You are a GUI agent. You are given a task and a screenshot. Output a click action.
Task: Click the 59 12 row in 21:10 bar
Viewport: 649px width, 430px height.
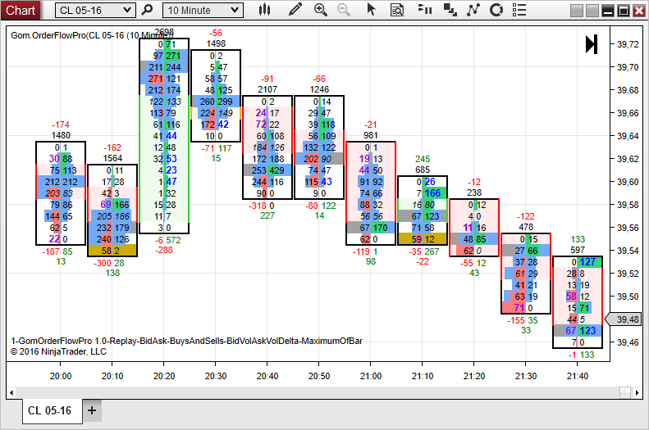click(x=423, y=238)
